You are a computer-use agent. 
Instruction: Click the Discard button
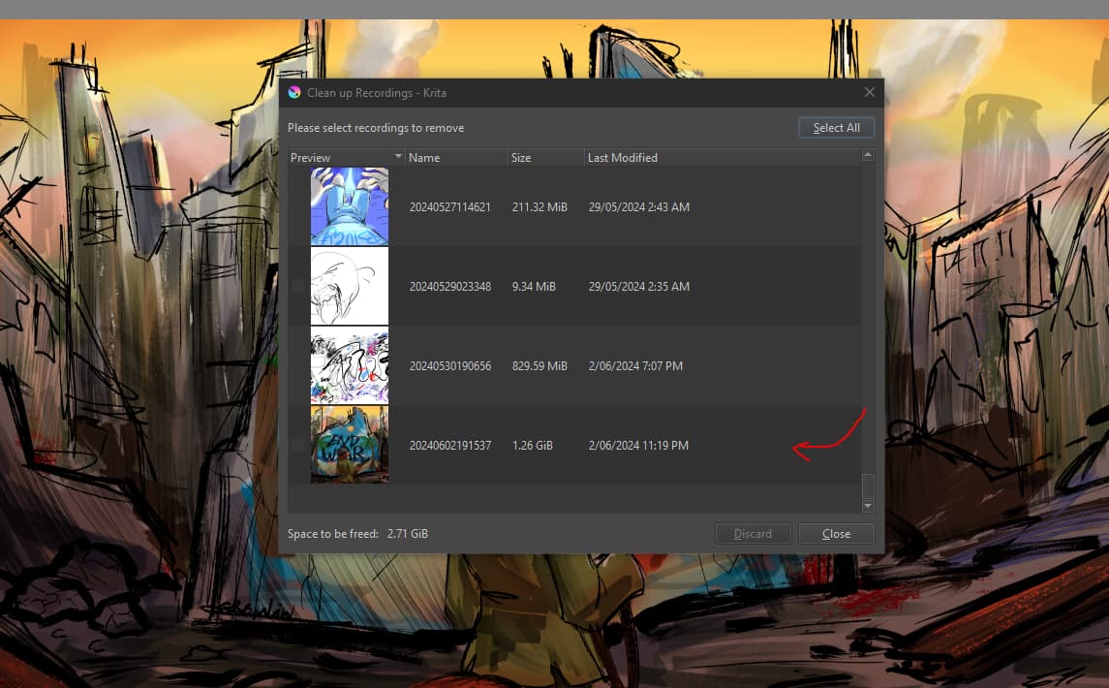(753, 534)
